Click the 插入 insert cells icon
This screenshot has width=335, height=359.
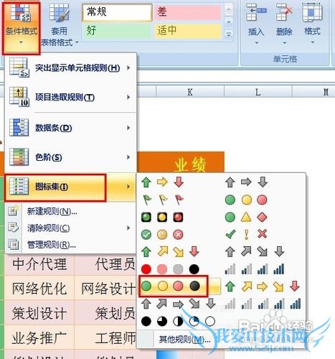pos(256,12)
